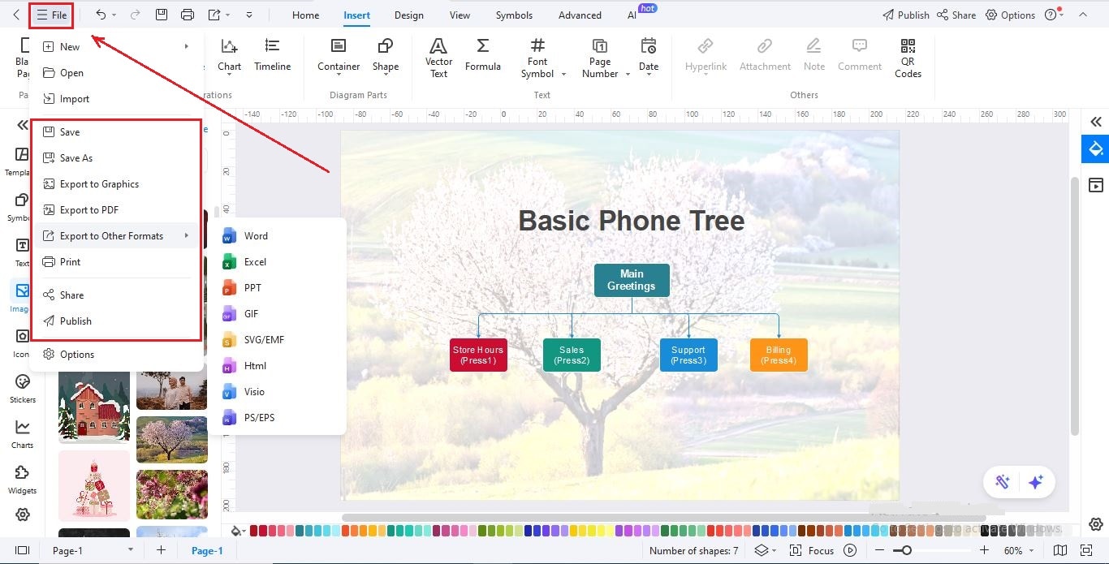The image size is (1109, 564).
Task: Open Charts in left sidebar
Action: pyautogui.click(x=23, y=434)
